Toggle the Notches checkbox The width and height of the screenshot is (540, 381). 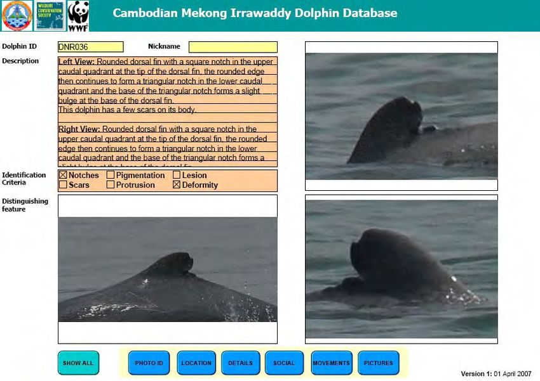(x=63, y=176)
